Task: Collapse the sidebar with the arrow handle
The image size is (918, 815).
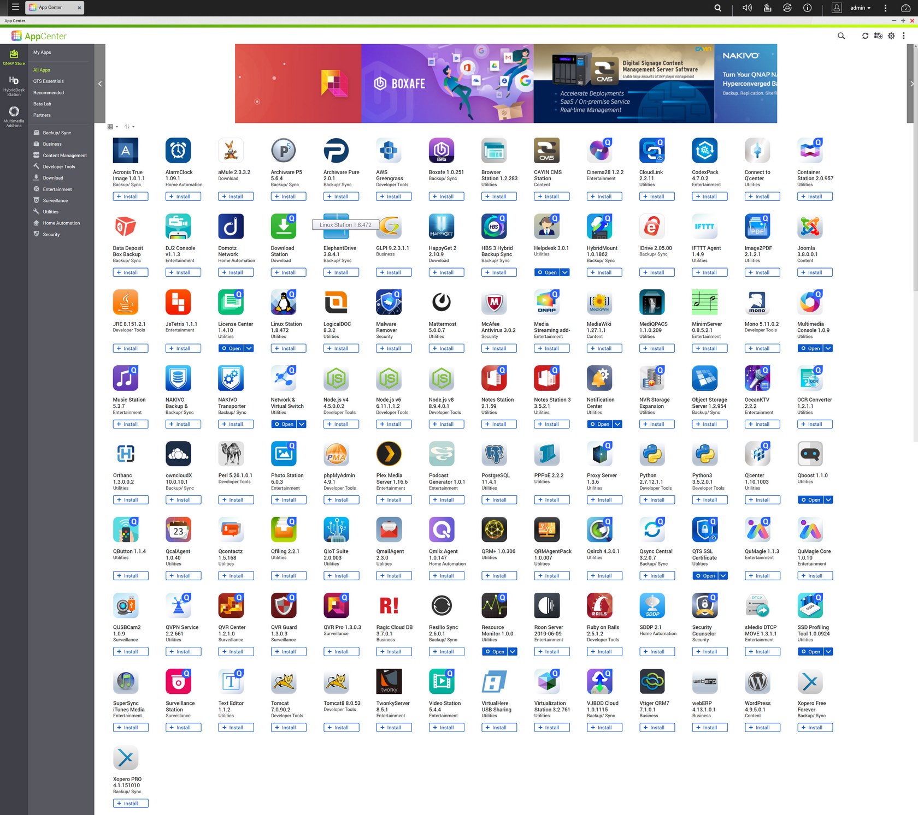Action: [x=100, y=84]
